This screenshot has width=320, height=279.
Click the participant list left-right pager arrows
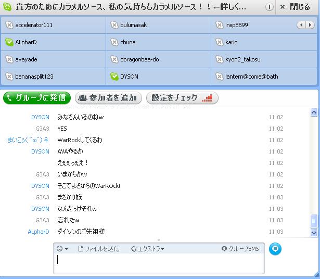(x=305, y=25)
